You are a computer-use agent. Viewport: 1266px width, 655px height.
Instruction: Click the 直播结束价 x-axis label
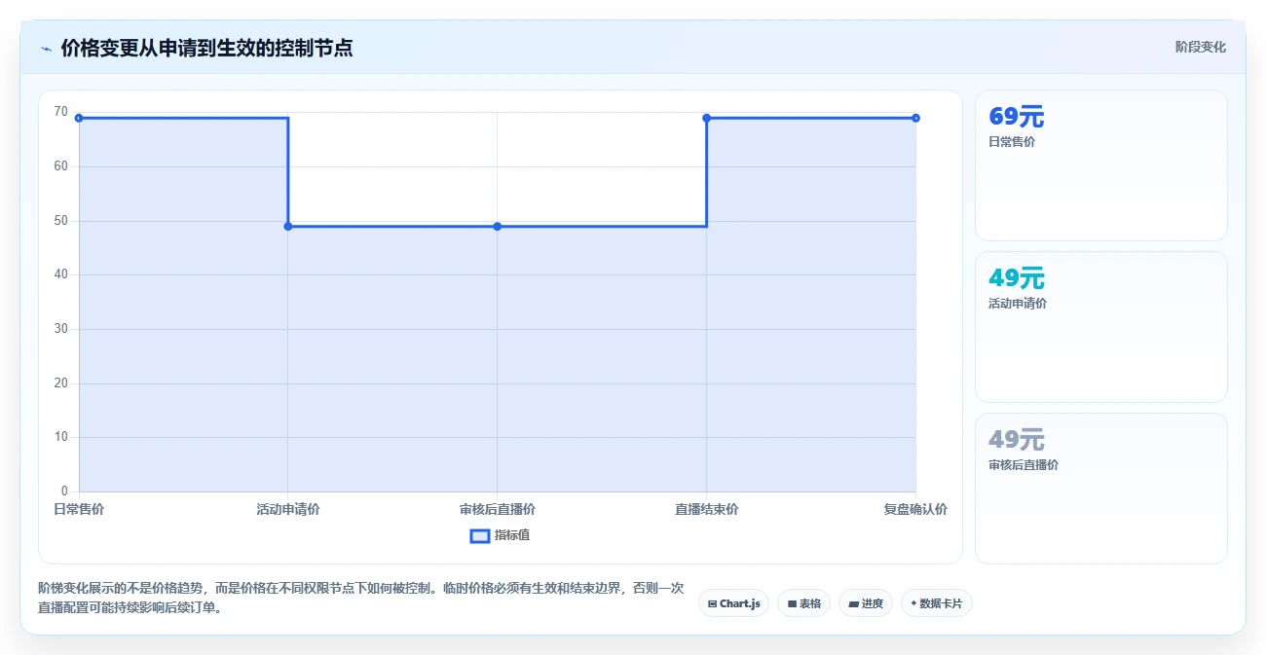point(707,509)
